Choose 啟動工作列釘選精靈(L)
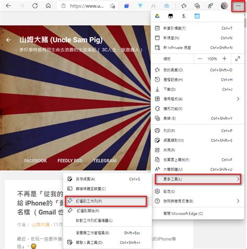The height and width of the screenshot is (249, 247). (x=107, y=220)
